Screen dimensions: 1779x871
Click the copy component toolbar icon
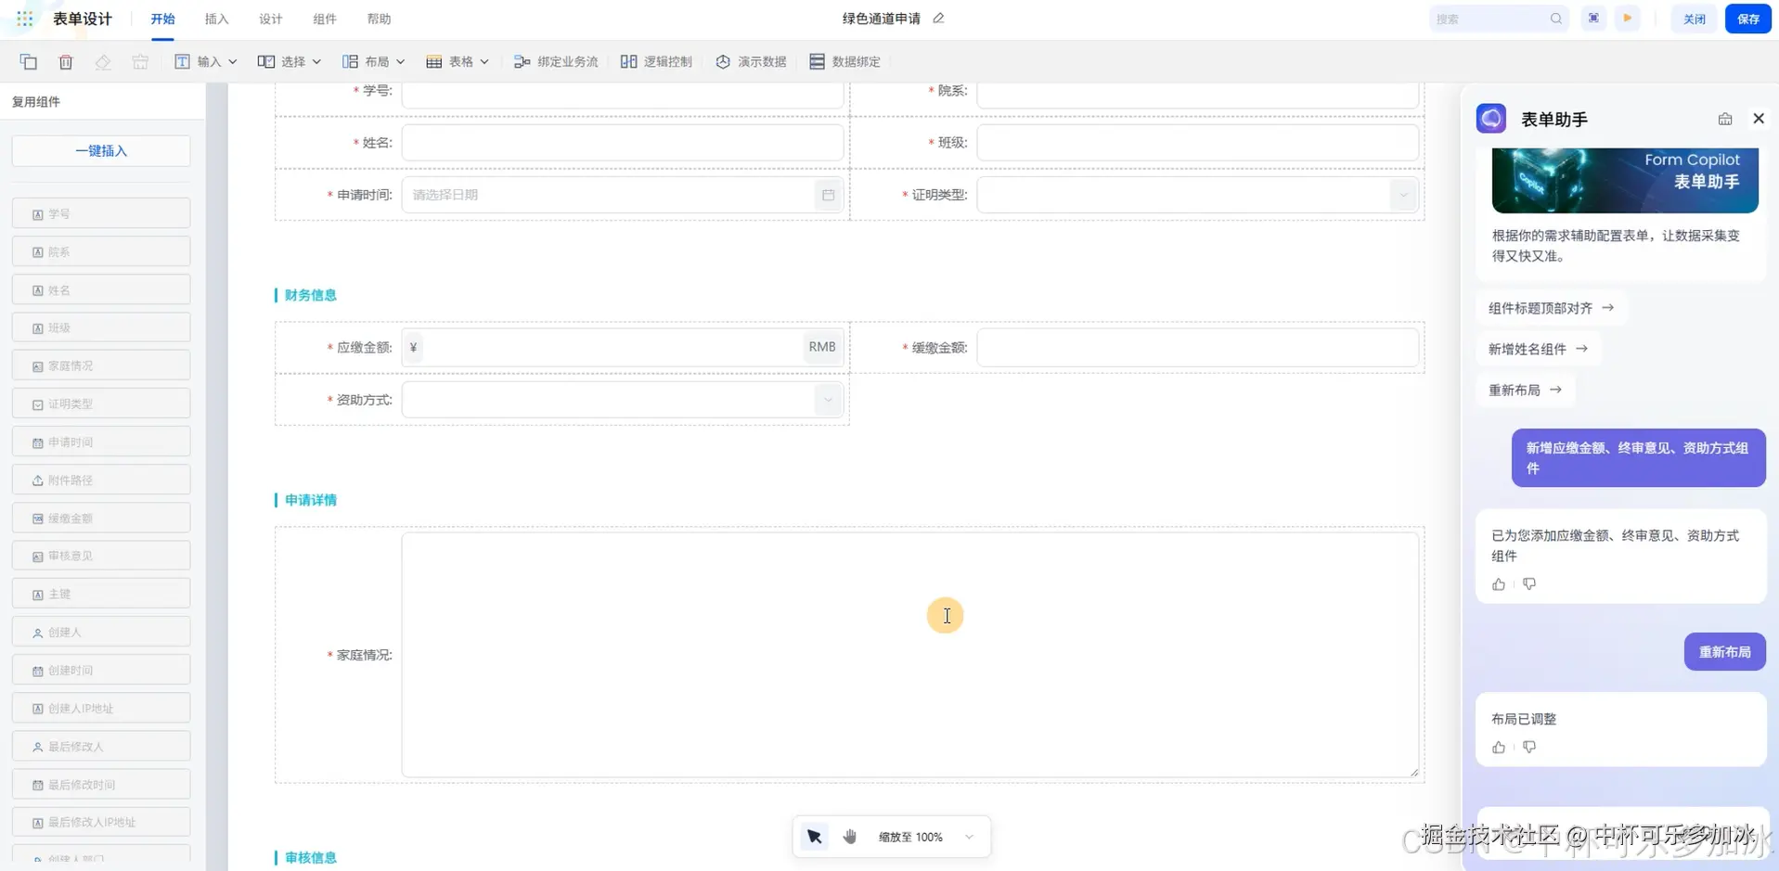coord(28,62)
